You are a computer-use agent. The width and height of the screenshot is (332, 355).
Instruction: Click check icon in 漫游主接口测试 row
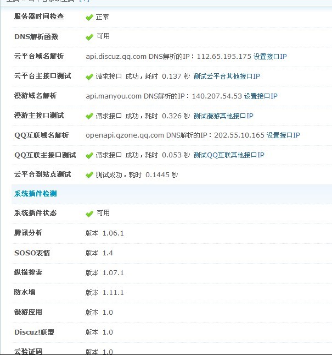89,116
